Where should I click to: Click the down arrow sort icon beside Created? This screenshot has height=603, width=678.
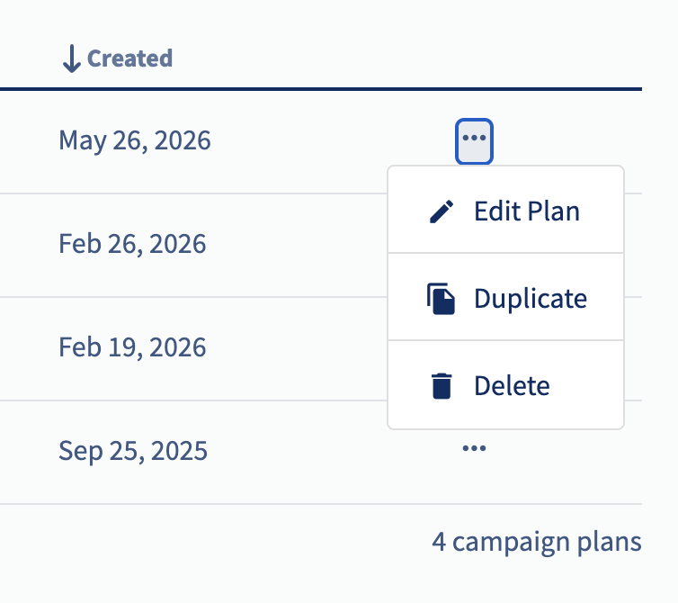(71, 58)
